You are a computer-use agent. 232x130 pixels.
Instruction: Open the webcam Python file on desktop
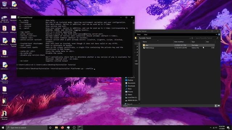(4, 66)
